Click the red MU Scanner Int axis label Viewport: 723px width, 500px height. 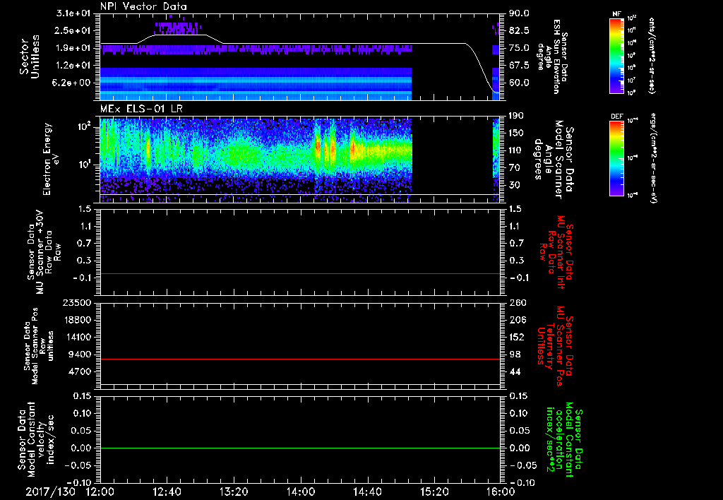pyautogui.click(x=562, y=252)
